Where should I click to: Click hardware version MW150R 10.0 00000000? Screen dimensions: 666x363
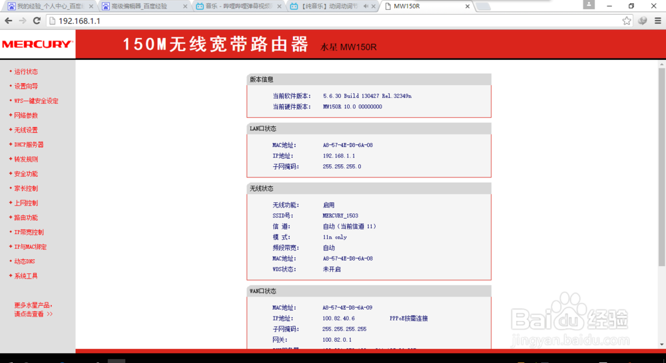[352, 107]
